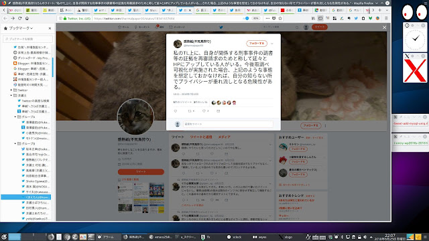Open the xeyes taskbar entry
Screen dimensions: 429x241
click(x=260, y=237)
